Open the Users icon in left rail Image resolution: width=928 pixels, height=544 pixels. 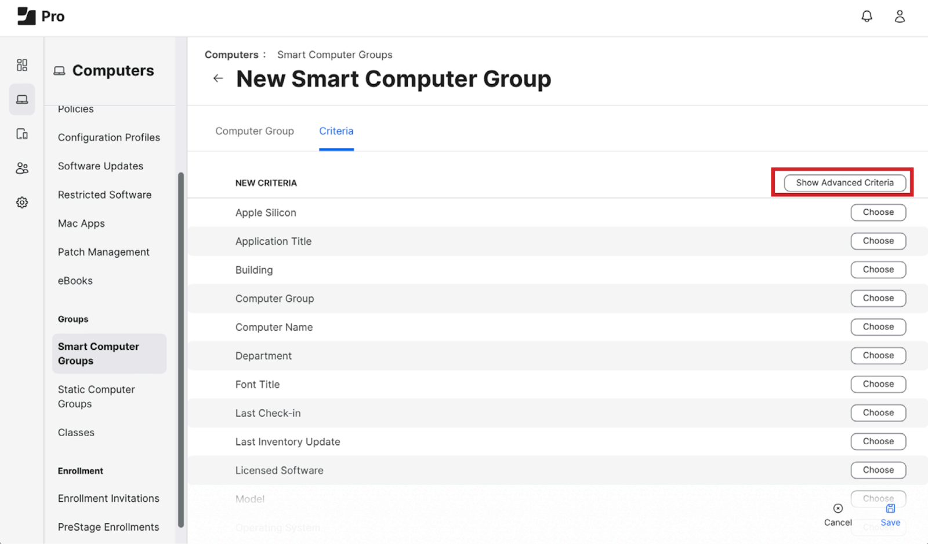tap(22, 168)
